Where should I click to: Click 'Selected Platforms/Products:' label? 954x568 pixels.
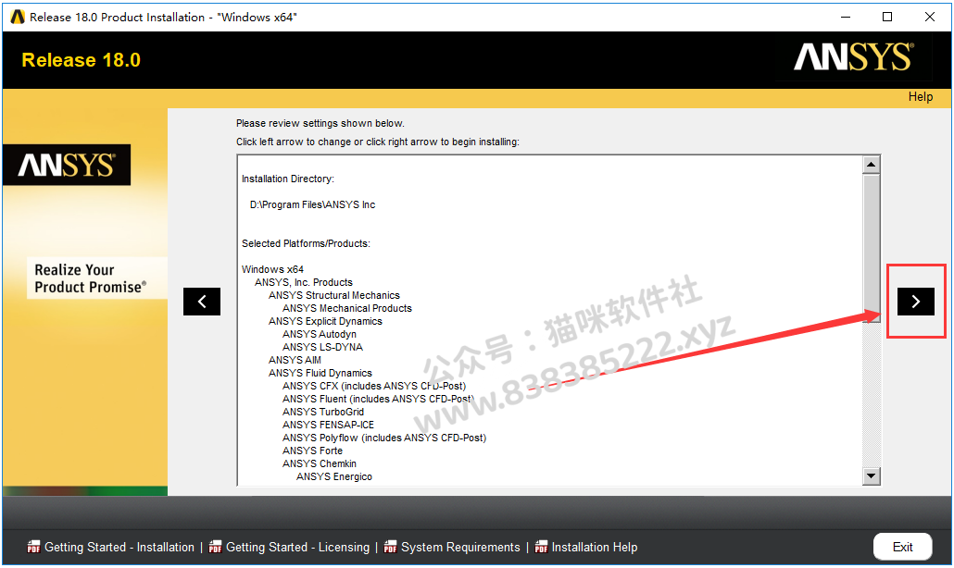click(x=306, y=243)
